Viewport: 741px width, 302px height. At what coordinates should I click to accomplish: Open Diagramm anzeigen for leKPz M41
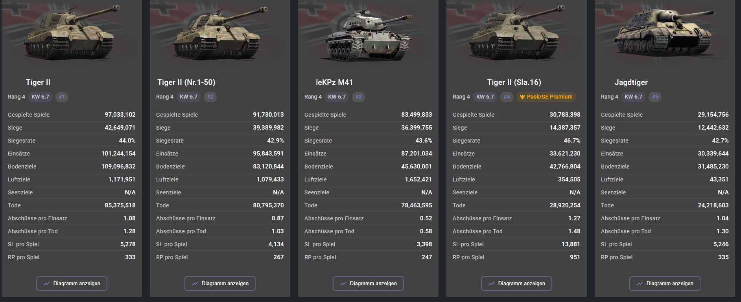[368, 284]
